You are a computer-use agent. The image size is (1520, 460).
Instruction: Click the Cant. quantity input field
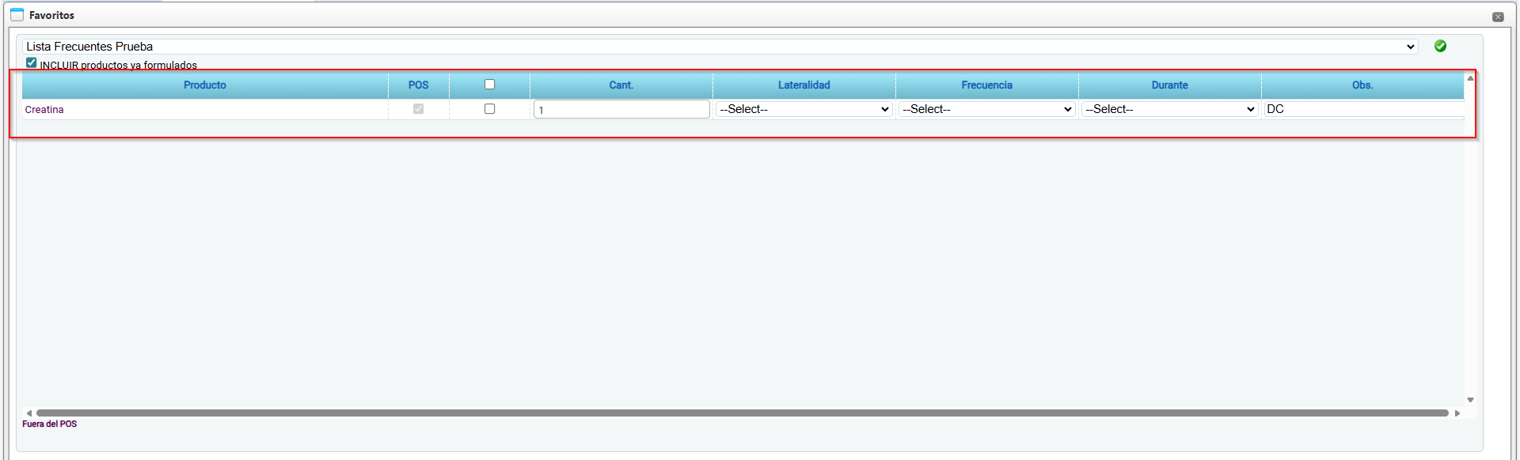point(621,109)
